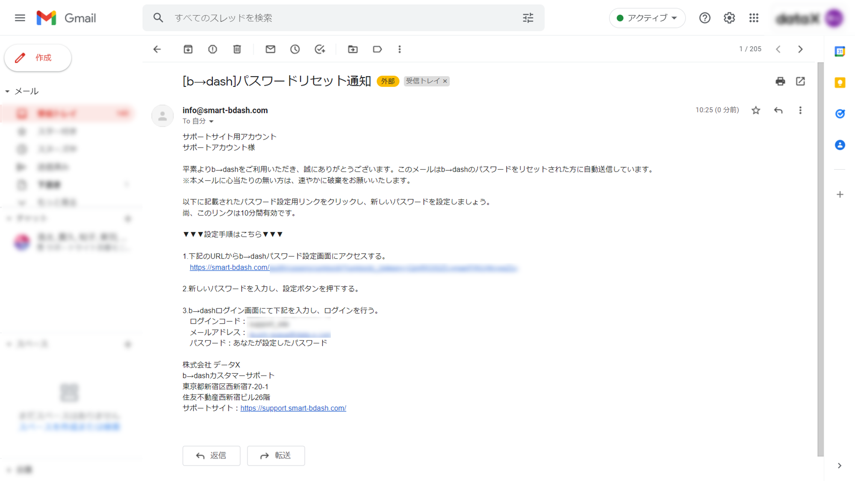This screenshot has height=481, width=855.
Task: Click the 外部 external badge
Action: coord(388,81)
